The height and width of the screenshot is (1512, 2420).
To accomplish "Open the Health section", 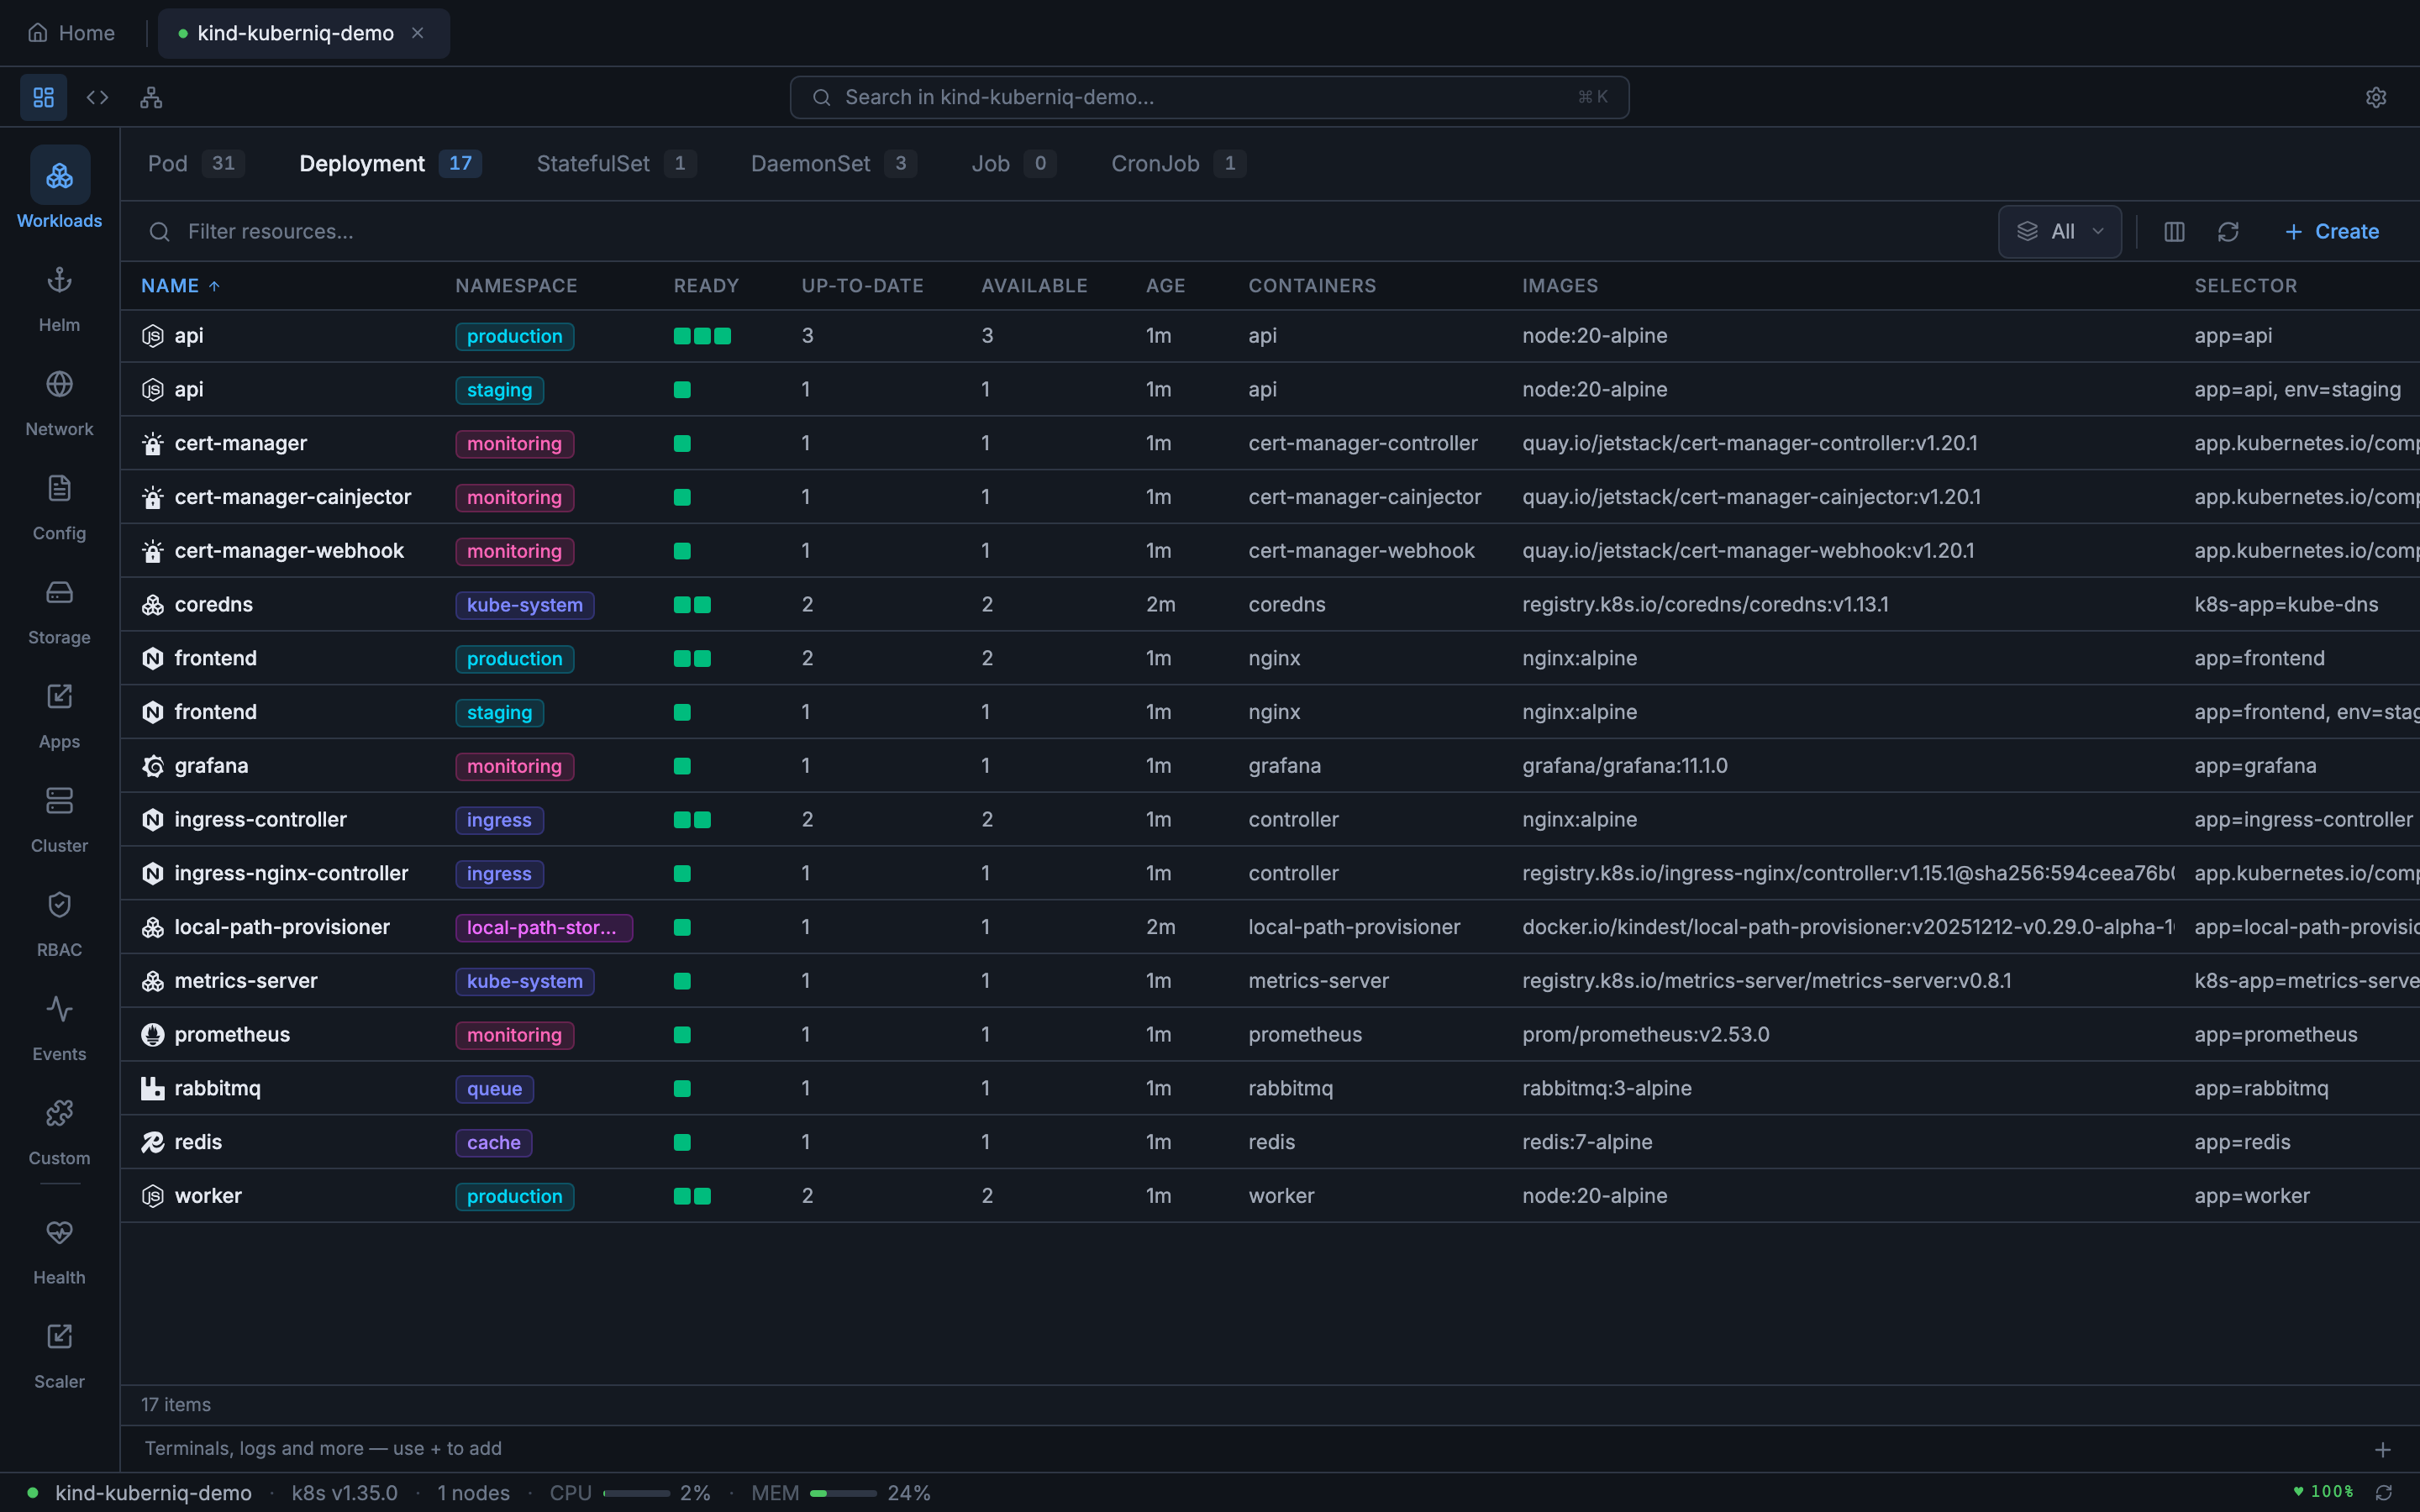I will click(x=59, y=1248).
